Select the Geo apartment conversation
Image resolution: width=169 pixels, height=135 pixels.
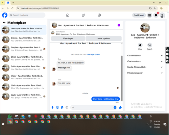tap(24, 30)
